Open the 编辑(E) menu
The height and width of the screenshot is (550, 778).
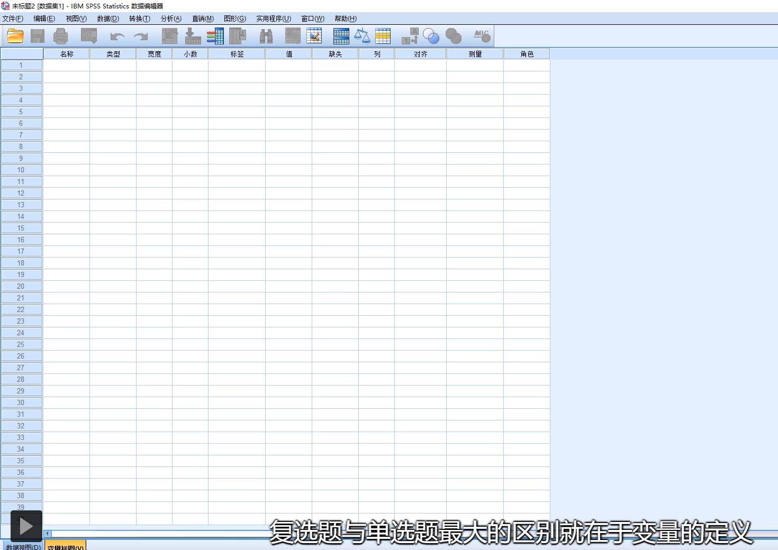(x=44, y=19)
